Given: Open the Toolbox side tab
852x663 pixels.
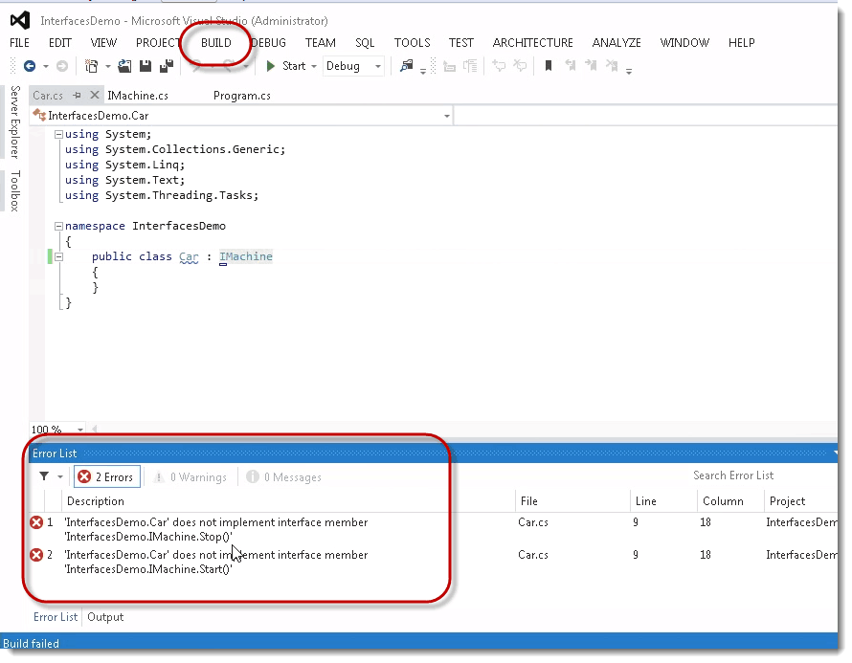Looking at the screenshot, I should (x=15, y=191).
